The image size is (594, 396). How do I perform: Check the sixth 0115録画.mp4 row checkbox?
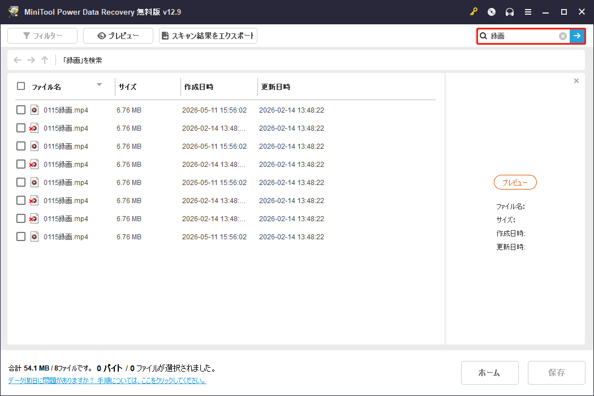pyautogui.click(x=21, y=200)
